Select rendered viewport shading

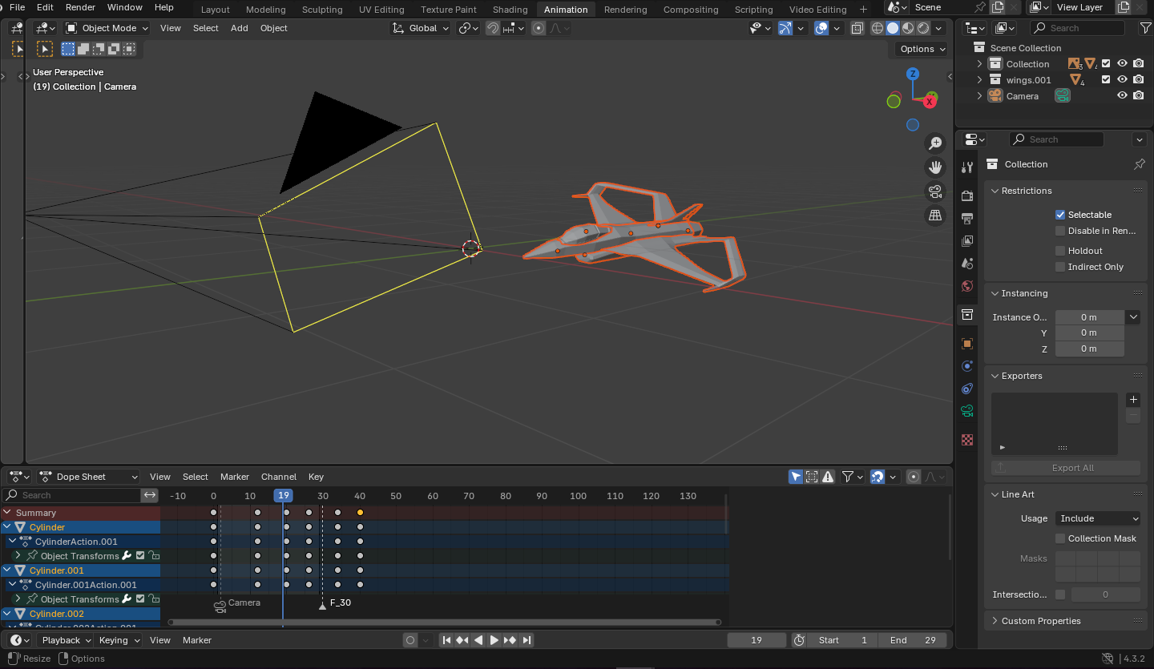coord(923,28)
